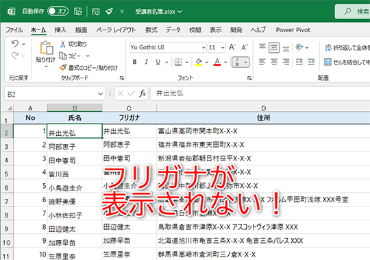370x260 pixels.
Task: Click cell 阿部恵子 in 氏名 column
Action: pos(75,145)
